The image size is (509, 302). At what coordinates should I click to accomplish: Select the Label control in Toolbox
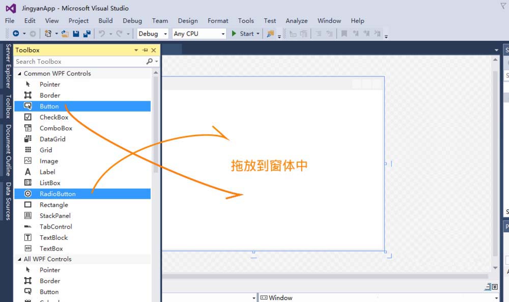(82, 172)
